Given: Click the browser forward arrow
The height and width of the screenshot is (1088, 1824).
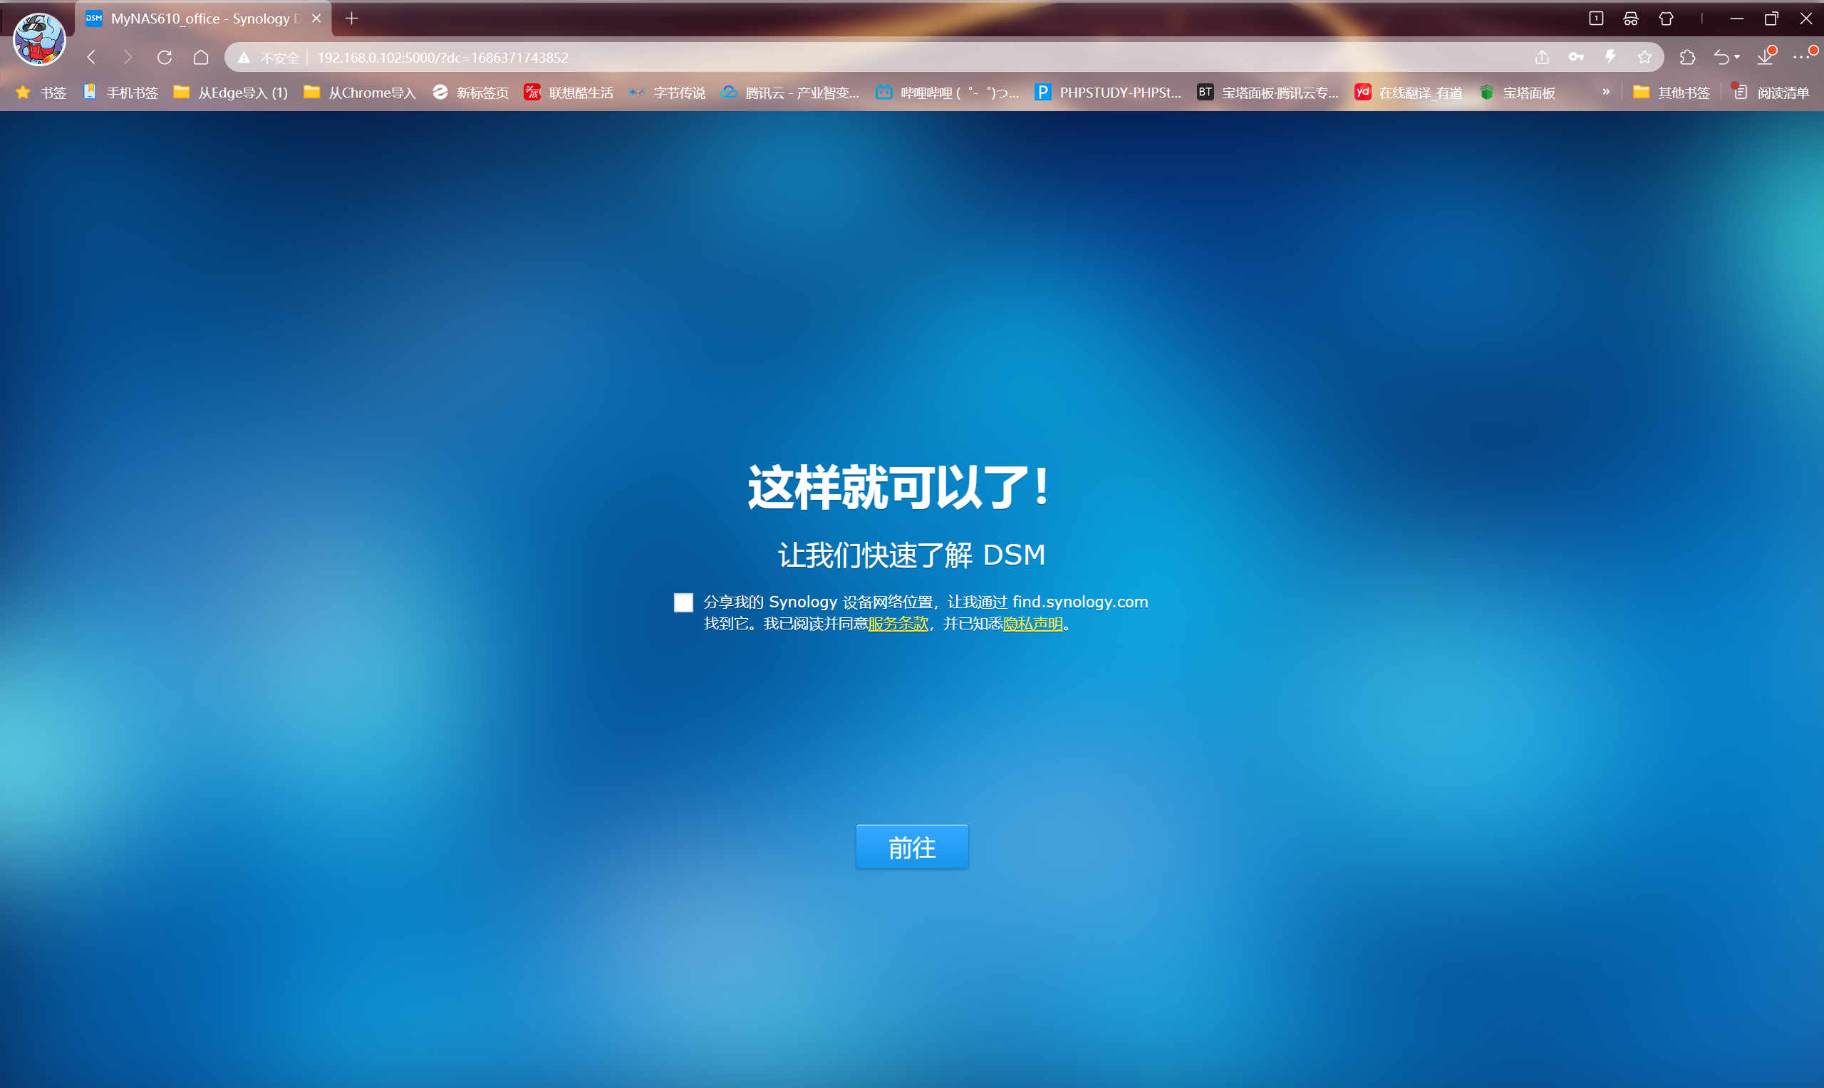Looking at the screenshot, I should (x=128, y=57).
